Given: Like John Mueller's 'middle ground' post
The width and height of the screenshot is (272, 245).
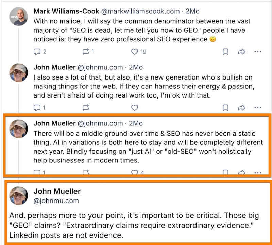Looking at the screenshot, I should point(135,172).
